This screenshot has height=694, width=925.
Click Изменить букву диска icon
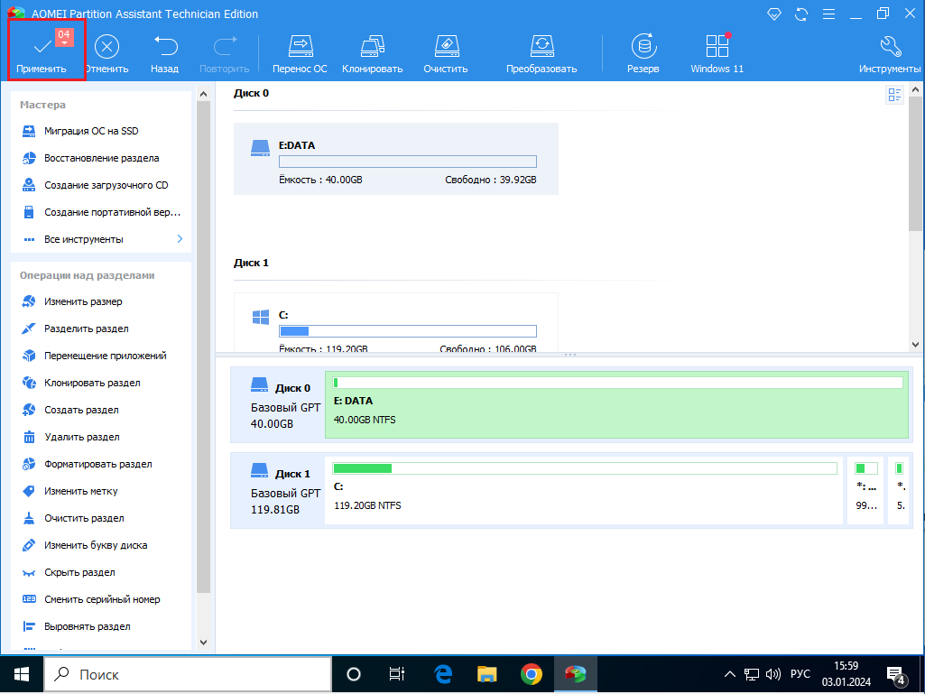coord(29,545)
